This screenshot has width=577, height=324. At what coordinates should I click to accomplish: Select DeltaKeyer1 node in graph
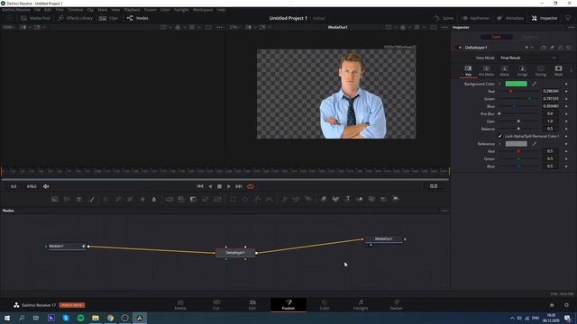235,253
